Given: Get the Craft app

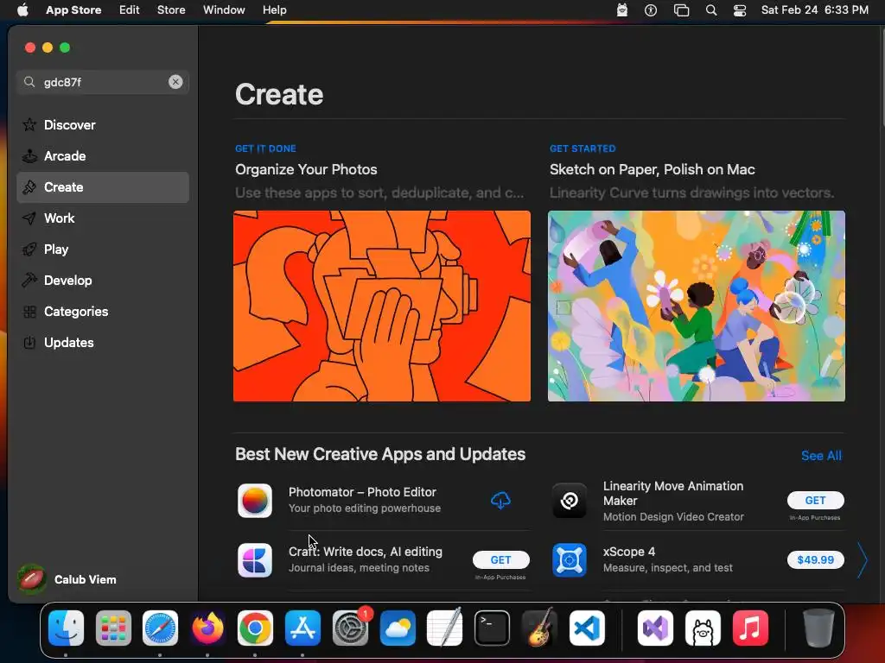Looking at the screenshot, I should [x=500, y=559].
